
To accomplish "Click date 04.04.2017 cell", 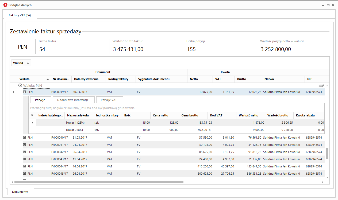I will pos(80,145).
